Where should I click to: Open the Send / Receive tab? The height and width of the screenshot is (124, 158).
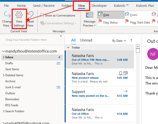(44, 5)
